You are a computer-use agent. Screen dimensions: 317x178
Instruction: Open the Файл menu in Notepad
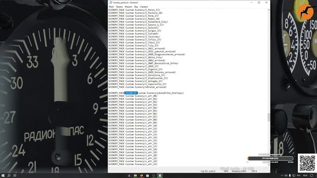pyautogui.click(x=111, y=6)
